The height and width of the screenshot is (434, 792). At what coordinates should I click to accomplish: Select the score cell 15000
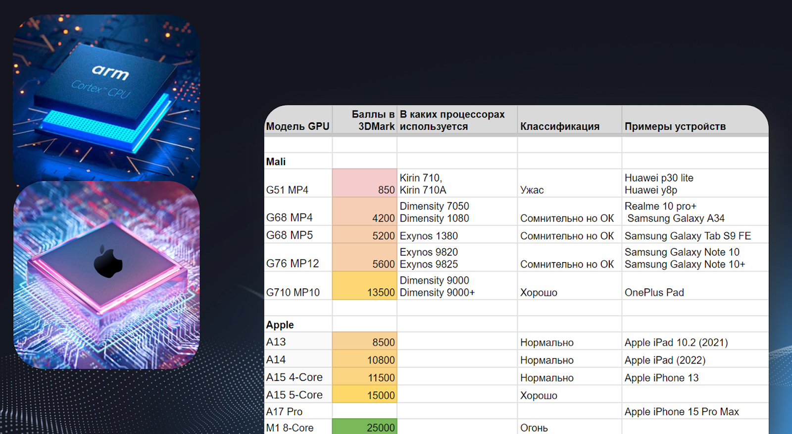(364, 394)
